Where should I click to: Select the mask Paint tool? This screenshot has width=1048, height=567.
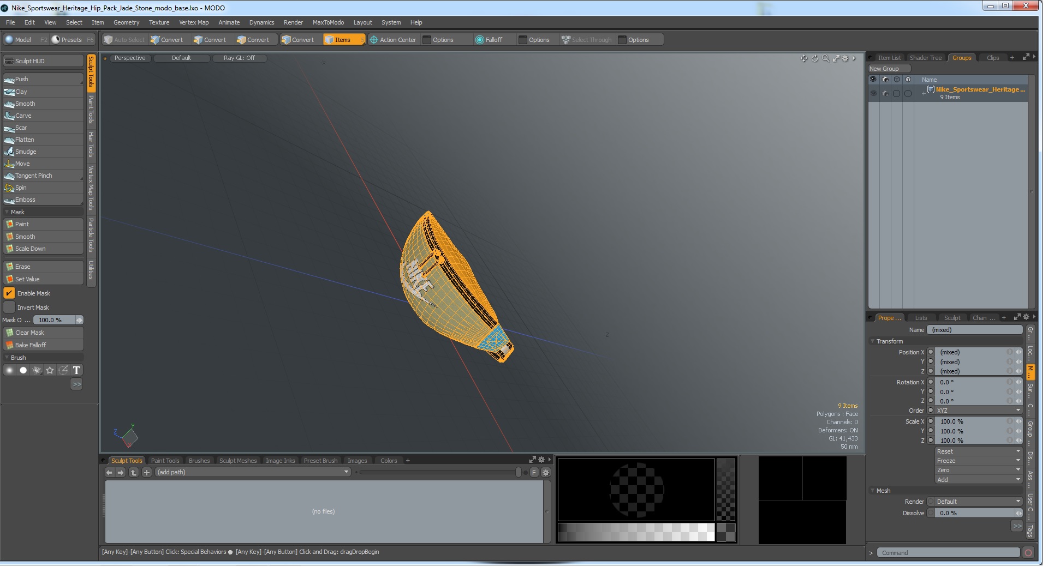coord(43,225)
